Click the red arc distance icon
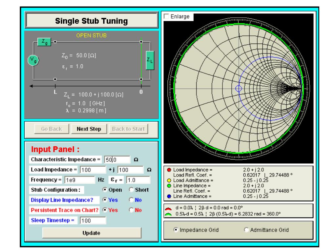Screen dimensions: 336x252 click(168, 208)
